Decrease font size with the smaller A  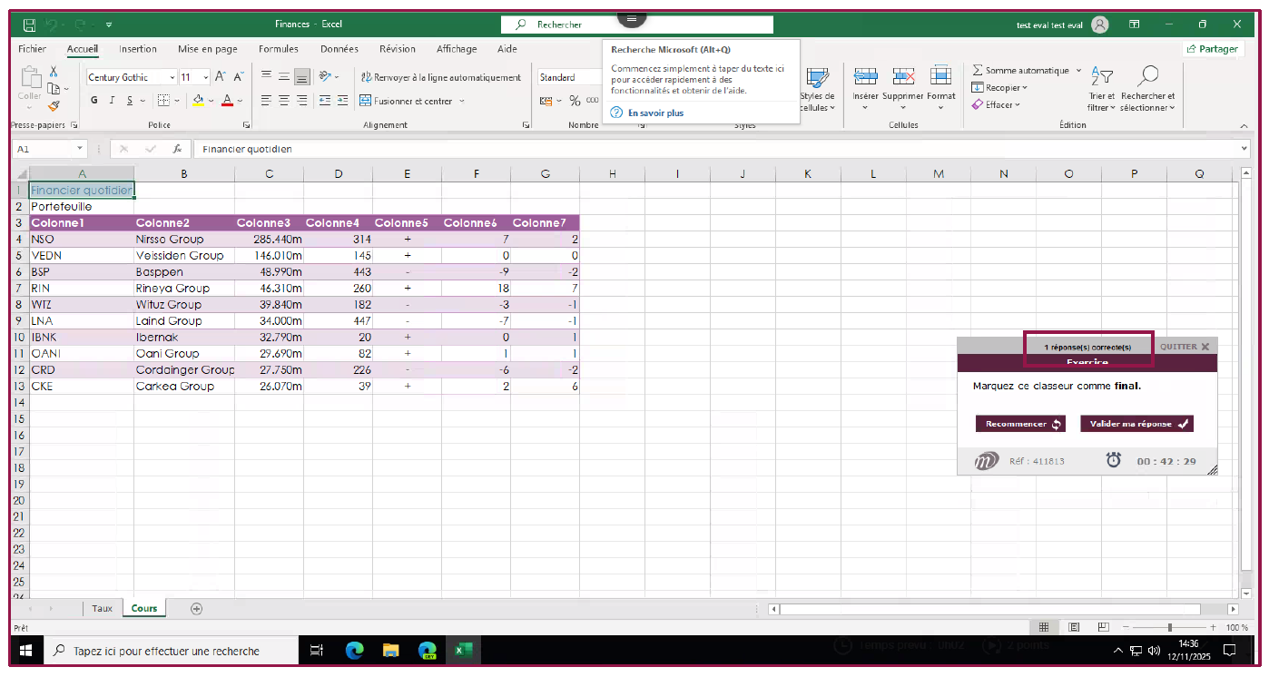[238, 77]
